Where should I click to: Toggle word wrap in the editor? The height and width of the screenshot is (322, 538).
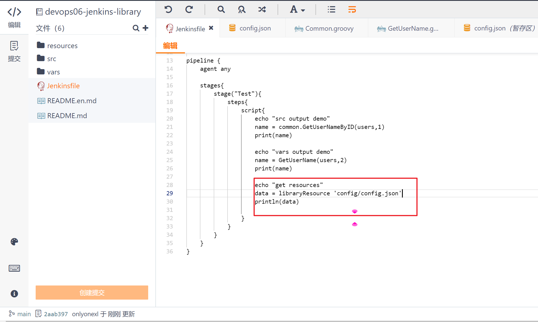coord(352,10)
